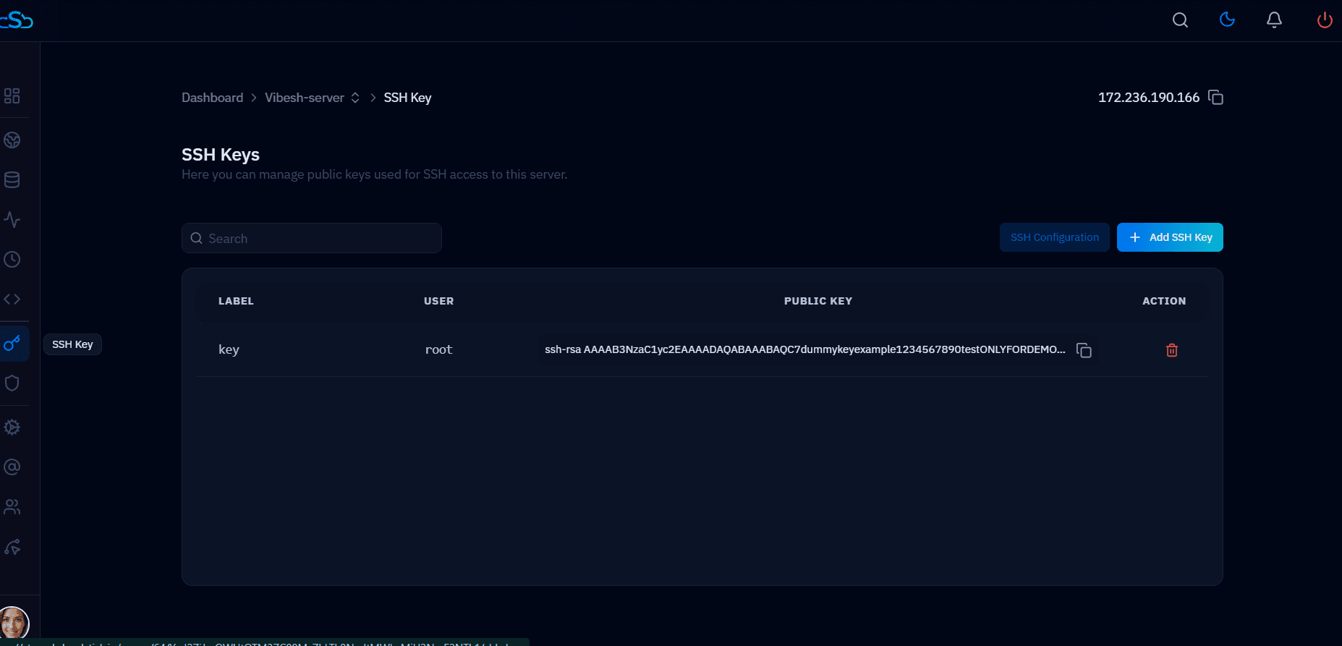The image size is (1342, 646).
Task: Copy the public key of the root entry
Action: click(x=1084, y=350)
